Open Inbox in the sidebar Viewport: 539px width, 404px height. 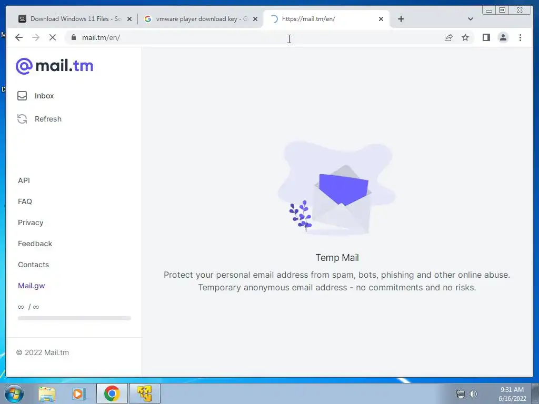point(44,96)
